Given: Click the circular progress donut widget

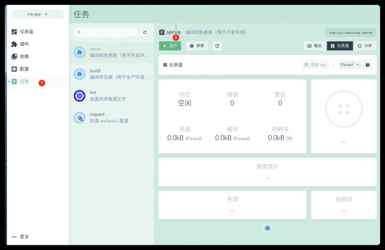Looking at the screenshot, I should (344, 109).
